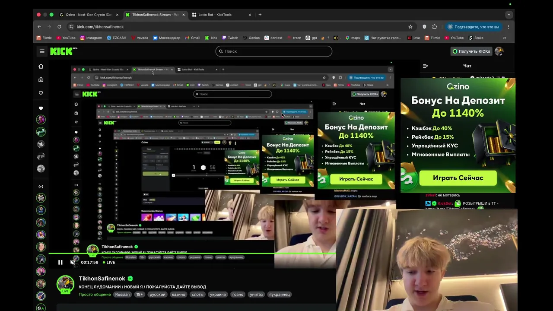Image resolution: width=553 pixels, height=311 pixels.
Task: Open the Instagram bookmark
Action: click(x=91, y=38)
